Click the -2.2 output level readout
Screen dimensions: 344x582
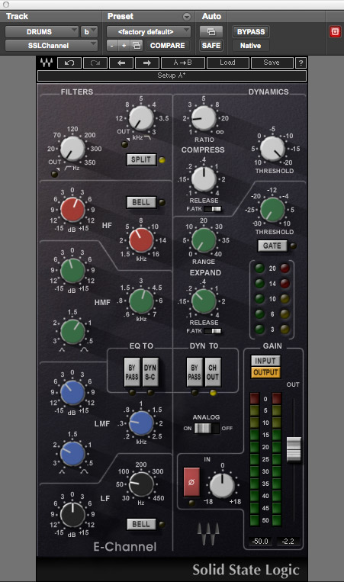[x=288, y=541]
